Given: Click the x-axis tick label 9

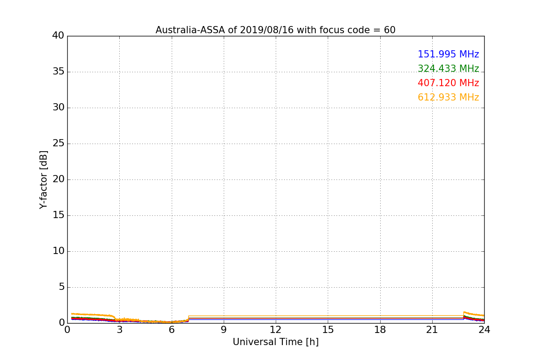Looking at the screenshot, I should (224, 330).
